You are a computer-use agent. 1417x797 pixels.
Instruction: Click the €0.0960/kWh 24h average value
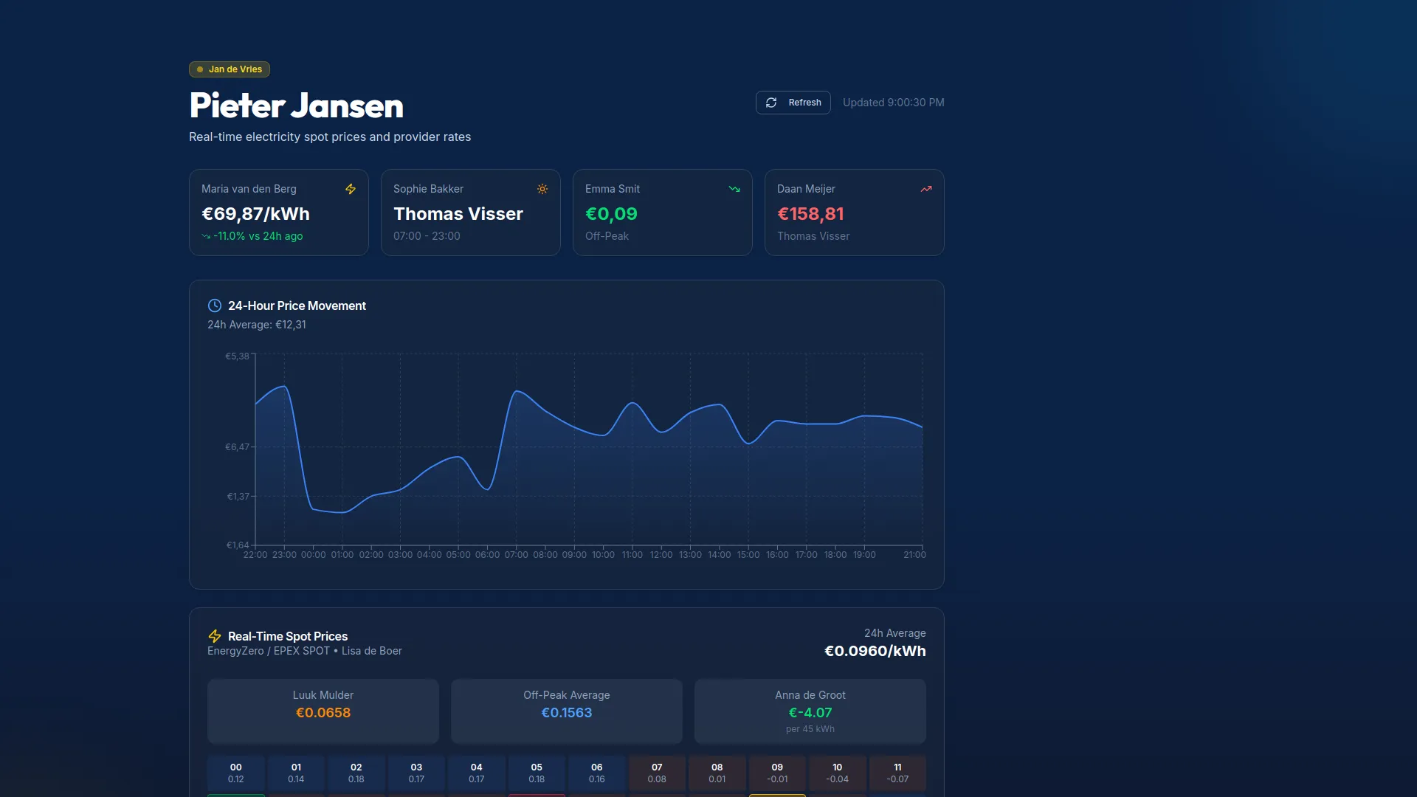tap(875, 651)
